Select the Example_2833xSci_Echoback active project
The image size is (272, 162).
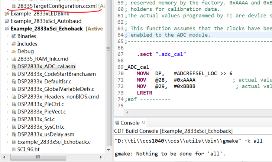[x=47, y=29]
